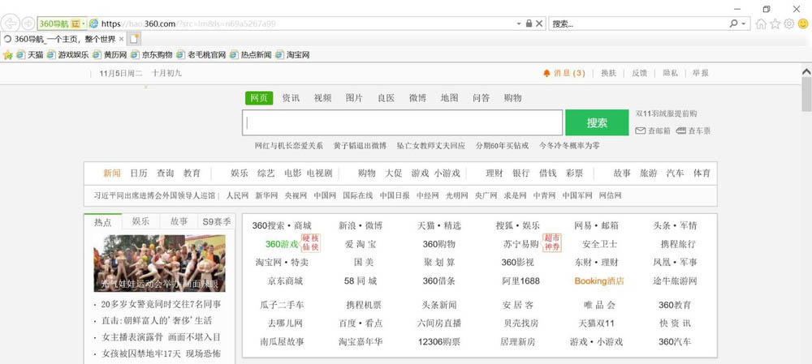Image resolution: width=812 pixels, height=364 pixels.
Task: Click the security lock icon in address bar
Action: [x=529, y=24]
